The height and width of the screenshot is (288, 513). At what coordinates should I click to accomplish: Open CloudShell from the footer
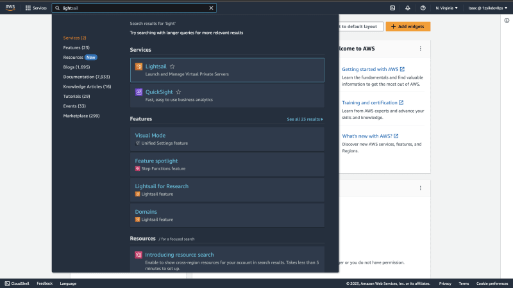point(17,284)
